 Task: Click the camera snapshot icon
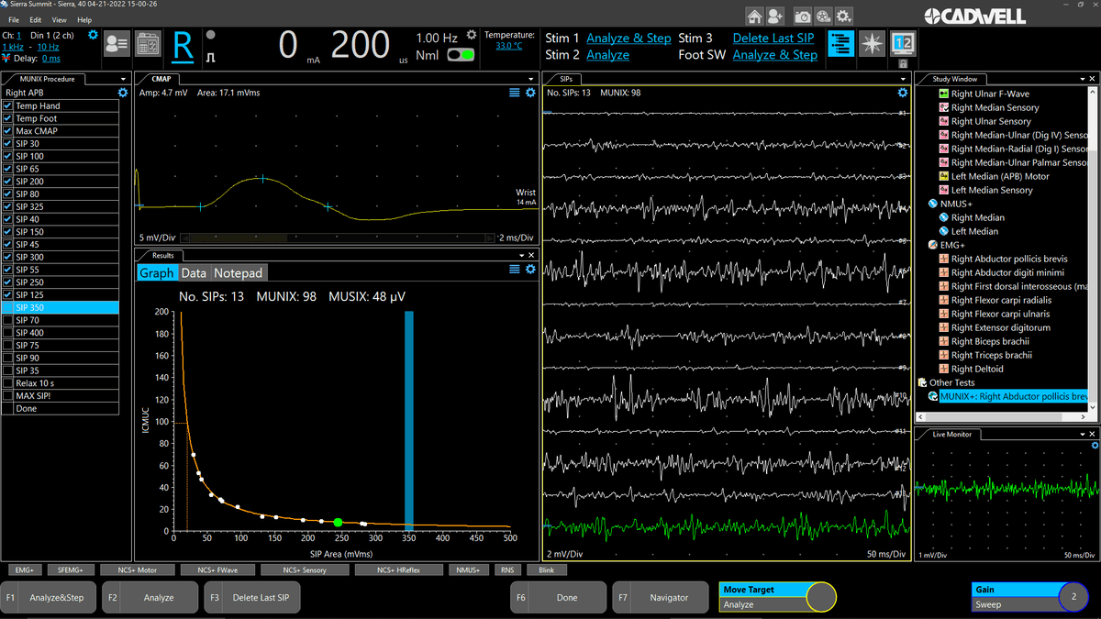[x=802, y=16]
